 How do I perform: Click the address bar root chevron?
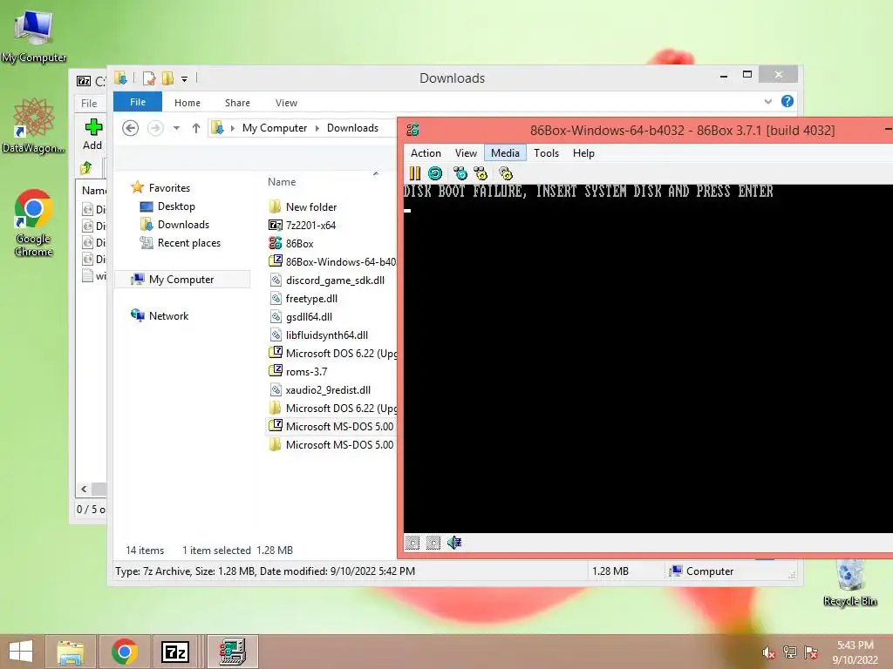(x=232, y=128)
